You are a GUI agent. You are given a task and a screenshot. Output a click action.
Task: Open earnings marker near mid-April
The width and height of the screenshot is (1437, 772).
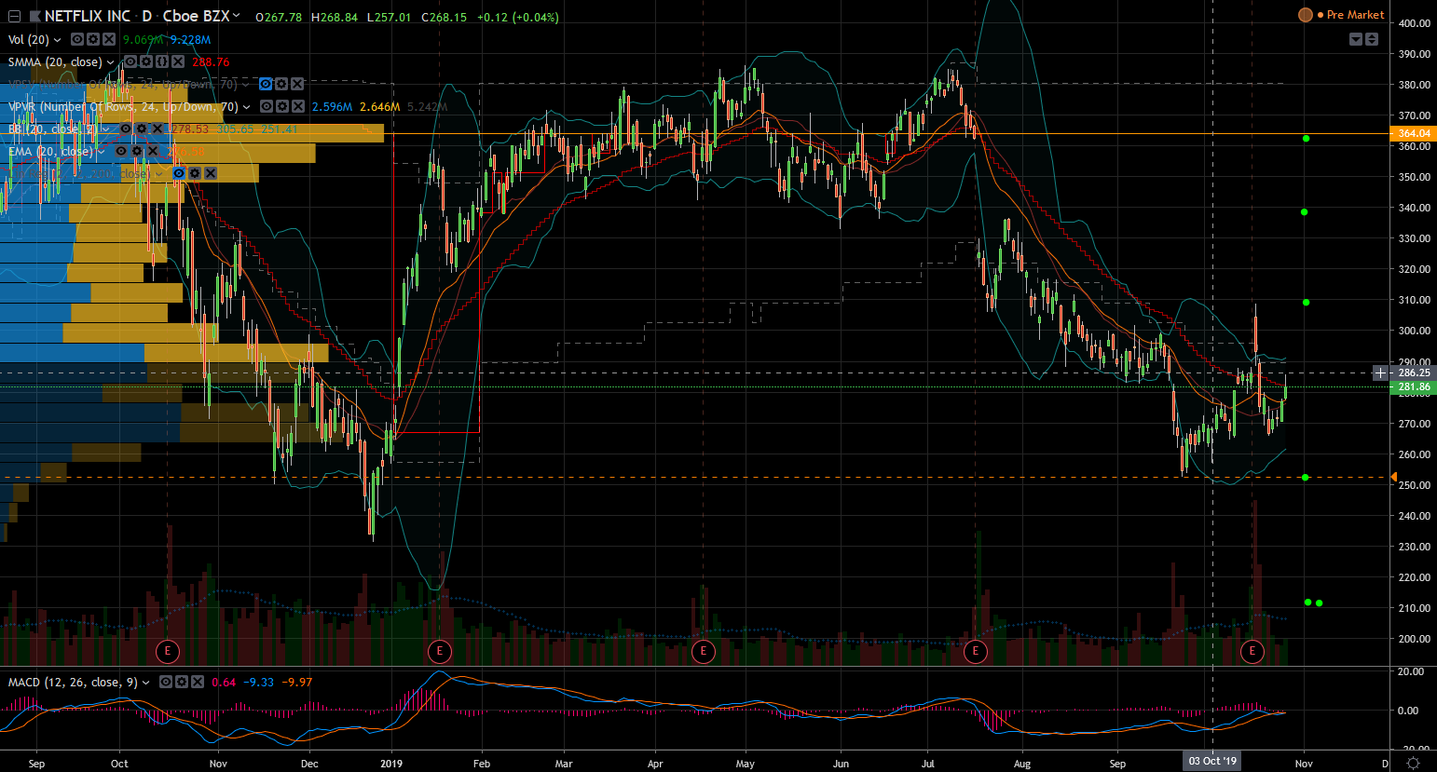click(704, 650)
